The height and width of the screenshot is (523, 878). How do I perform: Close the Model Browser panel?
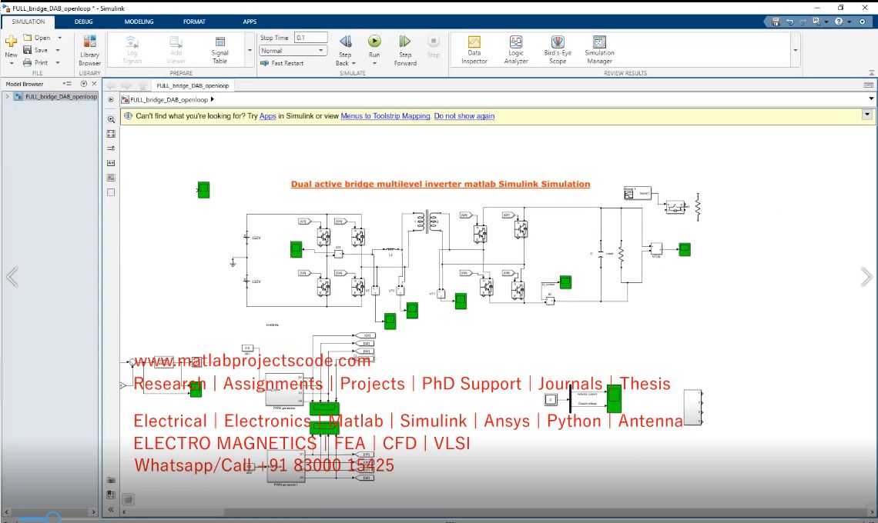94,83
